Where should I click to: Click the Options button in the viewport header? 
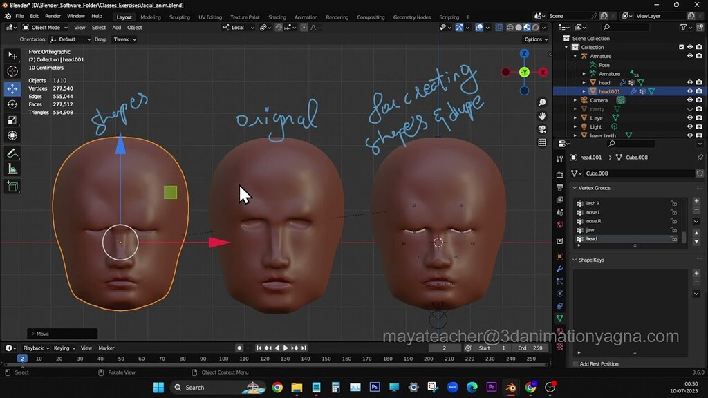point(534,39)
